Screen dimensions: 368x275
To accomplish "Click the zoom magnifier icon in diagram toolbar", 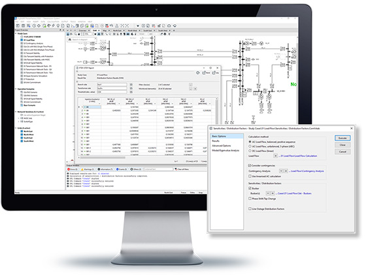I will pyautogui.click(x=75, y=34).
